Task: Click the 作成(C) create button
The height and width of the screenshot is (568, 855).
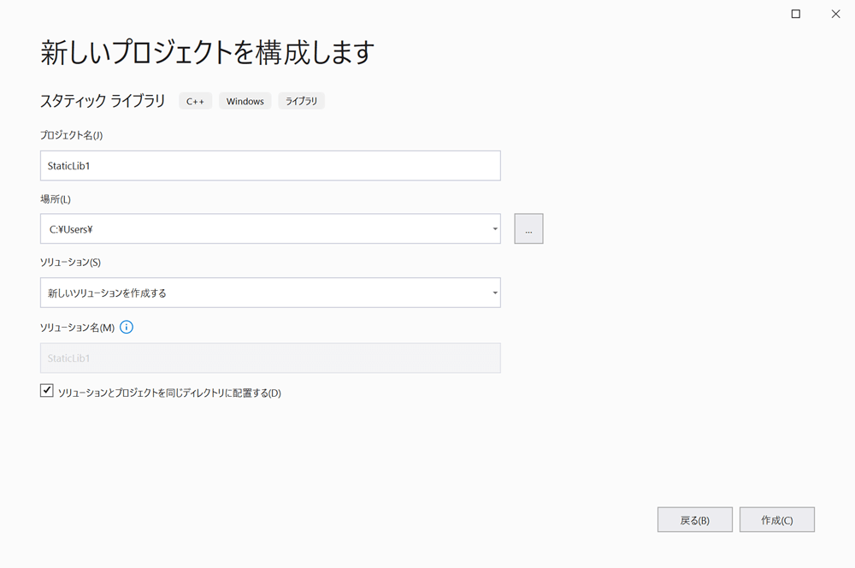Action: tap(777, 519)
